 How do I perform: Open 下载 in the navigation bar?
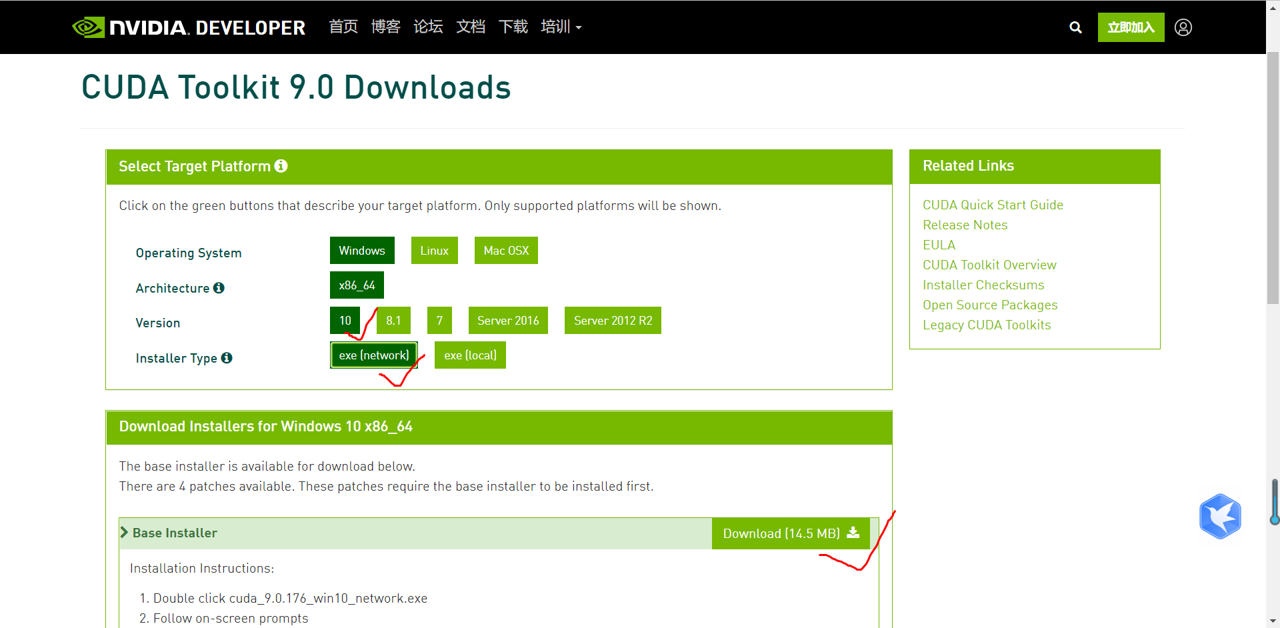pos(513,27)
